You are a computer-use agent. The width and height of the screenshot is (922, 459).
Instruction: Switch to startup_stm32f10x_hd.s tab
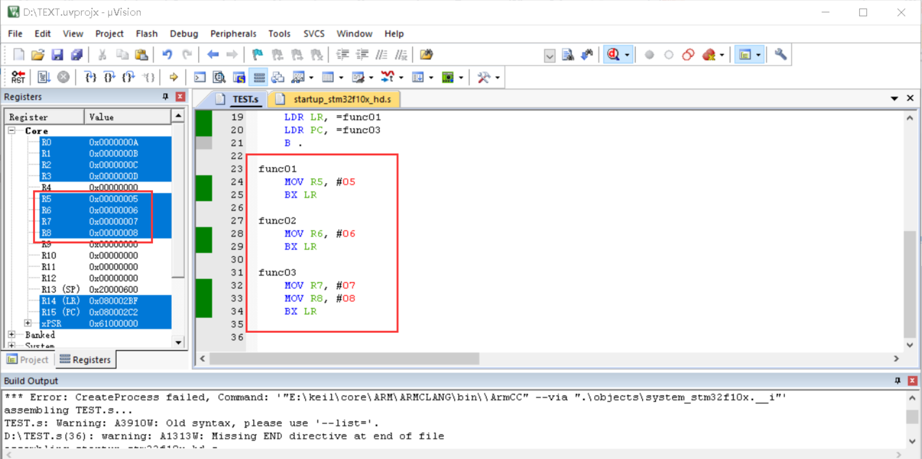(334, 99)
